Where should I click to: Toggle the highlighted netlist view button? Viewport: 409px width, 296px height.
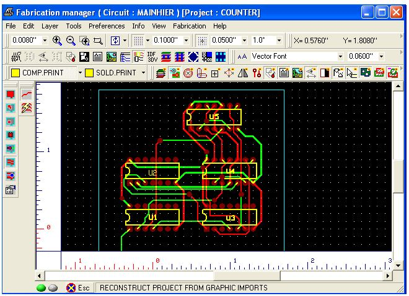(139, 57)
